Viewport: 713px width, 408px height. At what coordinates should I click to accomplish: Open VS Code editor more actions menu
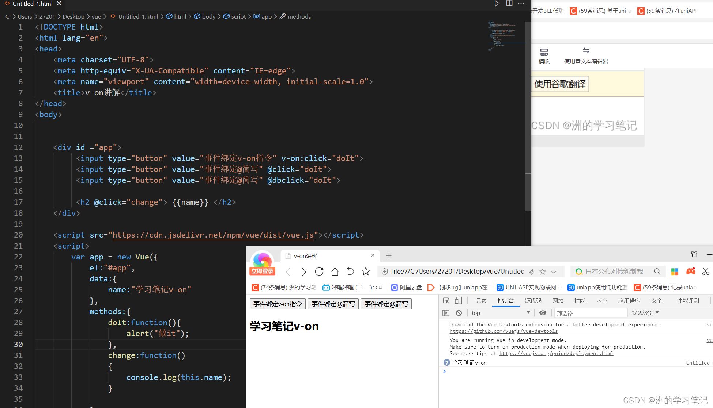point(521,4)
